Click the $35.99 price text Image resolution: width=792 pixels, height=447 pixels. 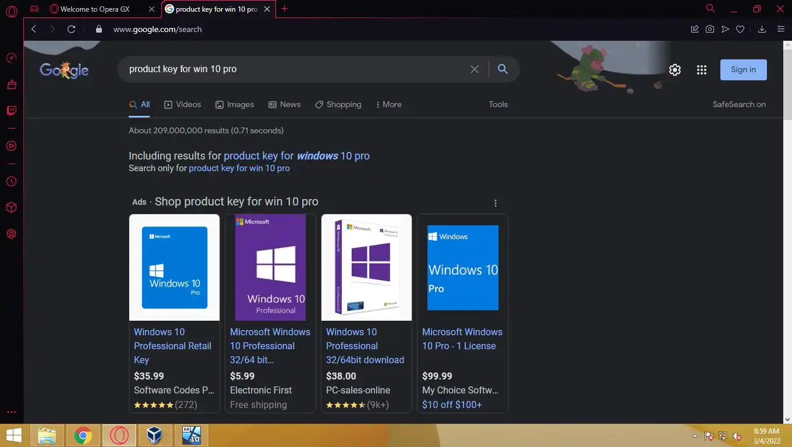pyautogui.click(x=149, y=376)
